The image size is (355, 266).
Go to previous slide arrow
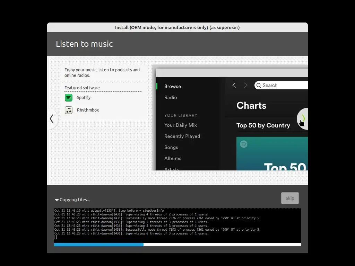(52, 118)
